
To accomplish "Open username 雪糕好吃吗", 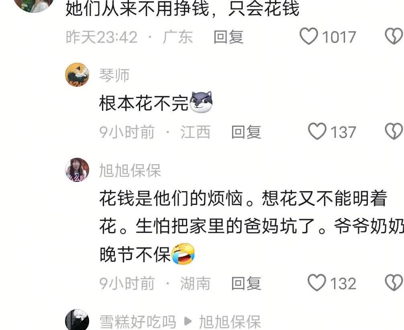I will [x=138, y=322].
